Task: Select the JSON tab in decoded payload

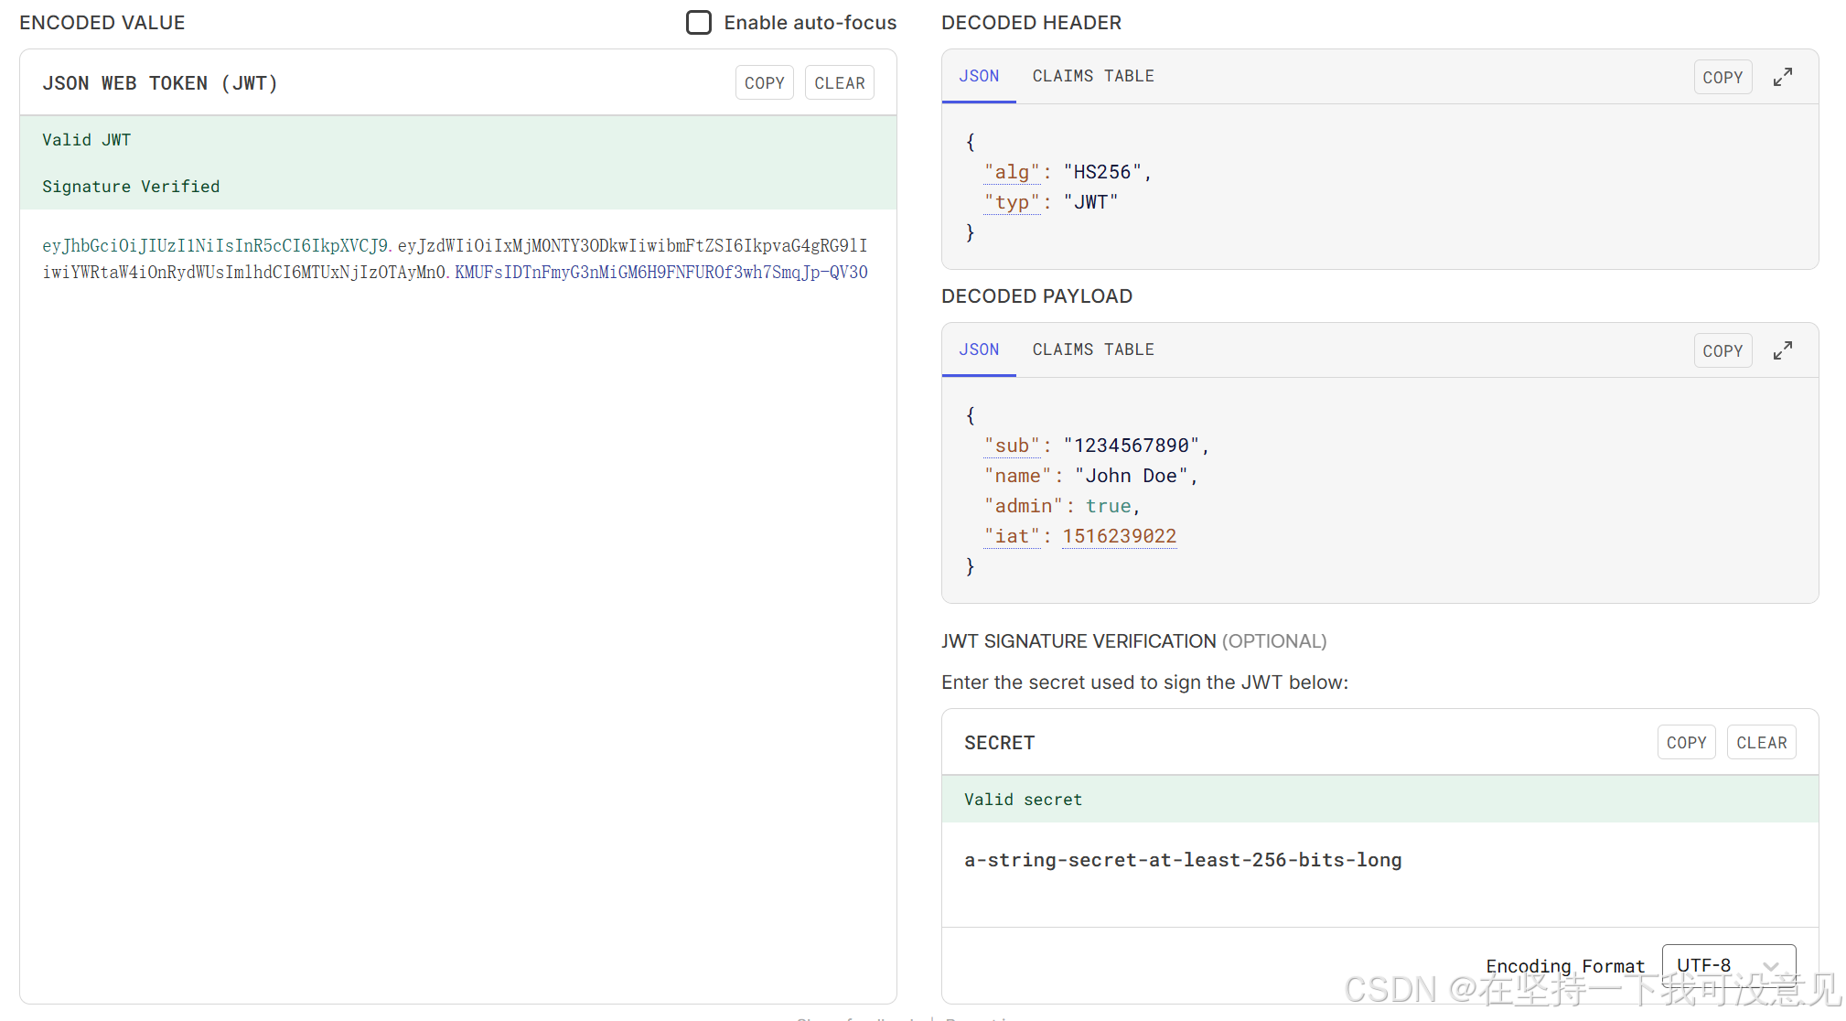Action: [979, 349]
